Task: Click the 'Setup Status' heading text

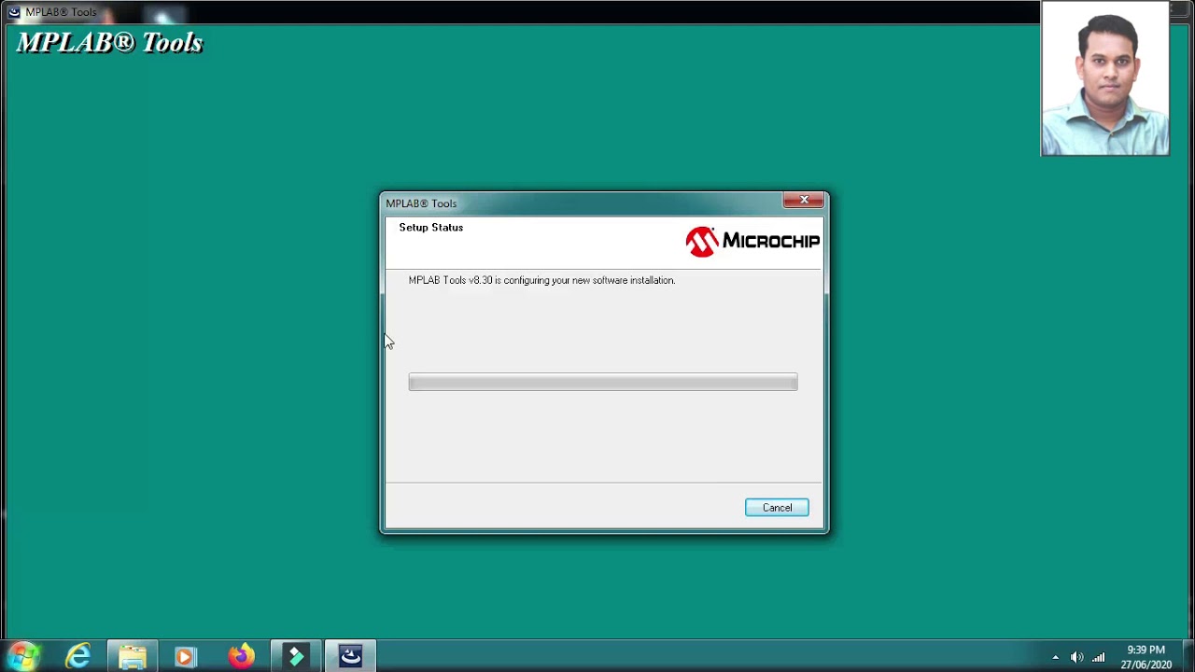Action: 431,228
